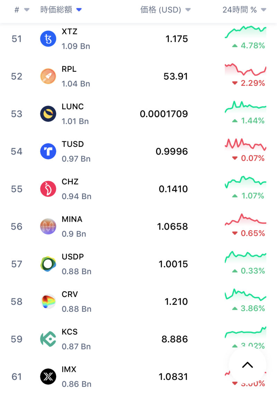Image resolution: width=277 pixels, height=398 pixels.
Task: Open the MINA coin icon
Action: click(48, 227)
